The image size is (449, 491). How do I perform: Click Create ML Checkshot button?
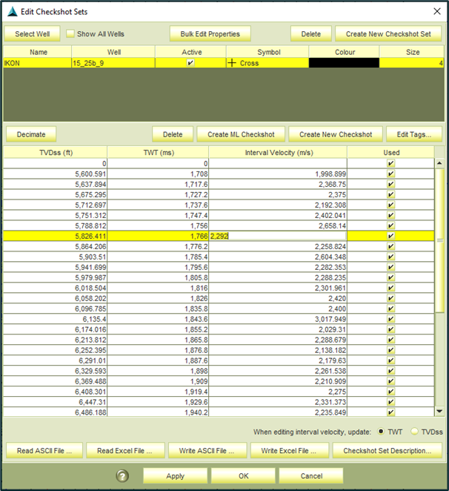click(x=241, y=134)
